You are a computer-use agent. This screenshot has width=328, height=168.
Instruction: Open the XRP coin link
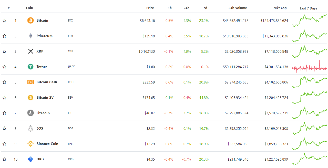(x=40, y=51)
